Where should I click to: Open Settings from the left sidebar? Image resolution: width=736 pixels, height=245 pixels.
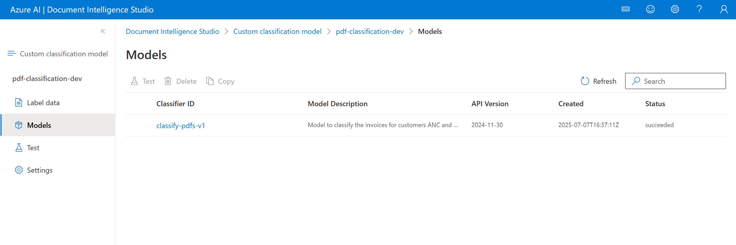click(x=39, y=170)
